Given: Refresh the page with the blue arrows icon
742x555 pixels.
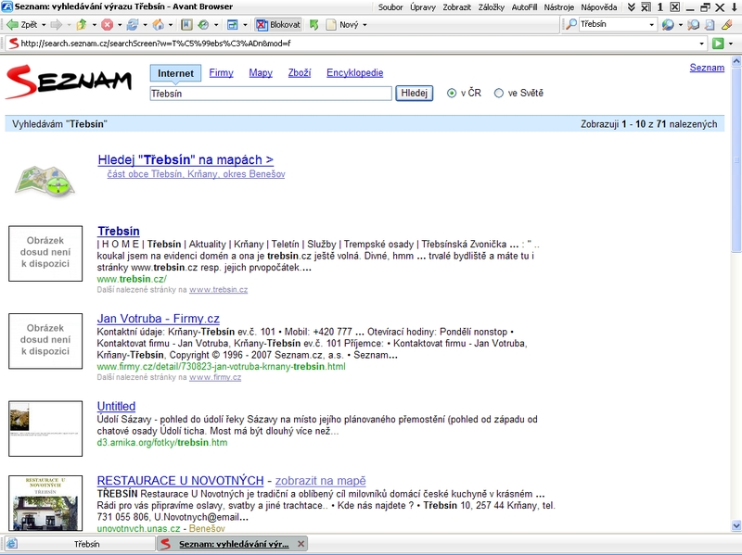Looking at the screenshot, I should [133, 25].
